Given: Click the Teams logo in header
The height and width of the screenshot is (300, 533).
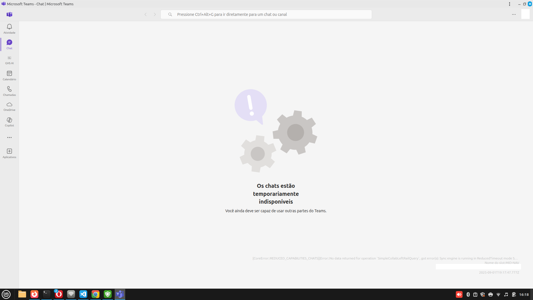Looking at the screenshot, I should pyautogui.click(x=9, y=14).
